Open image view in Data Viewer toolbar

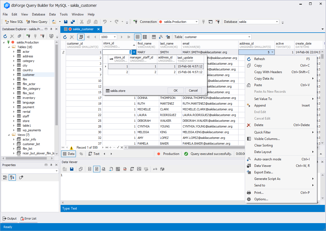pyautogui.click(x=139, y=169)
